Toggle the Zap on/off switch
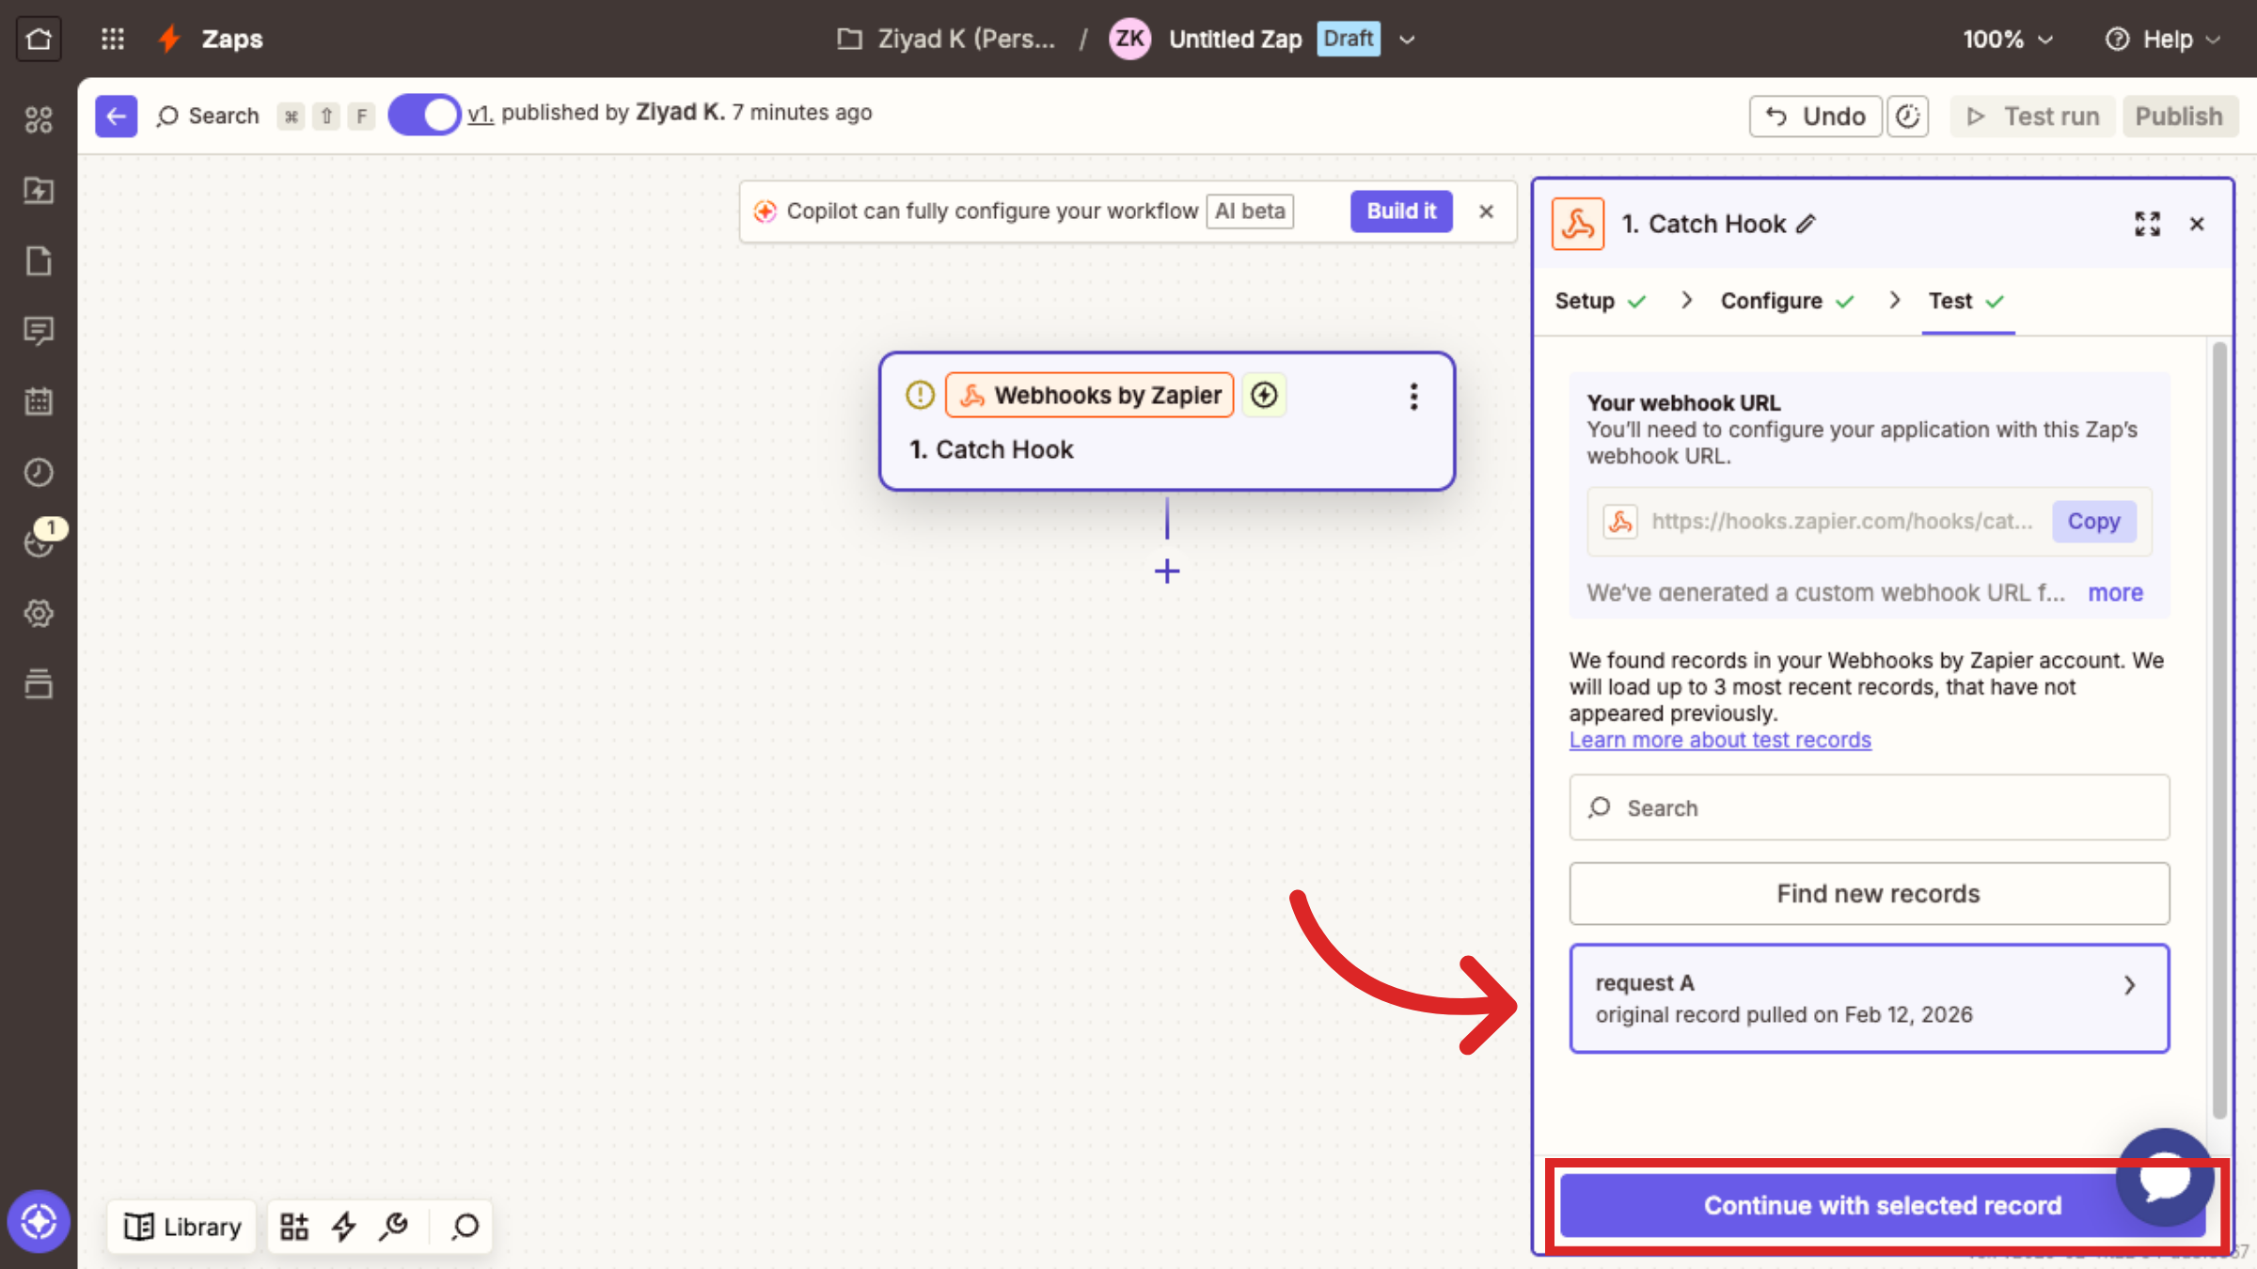This screenshot has width=2257, height=1269. [424, 115]
